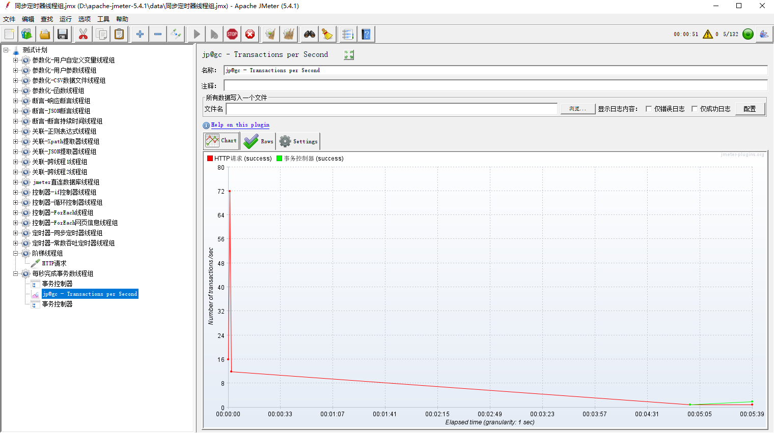Shutdown threads with red X icon

pos(250,34)
